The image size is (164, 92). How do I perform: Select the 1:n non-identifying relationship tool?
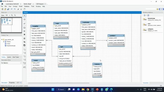tap(25, 53)
